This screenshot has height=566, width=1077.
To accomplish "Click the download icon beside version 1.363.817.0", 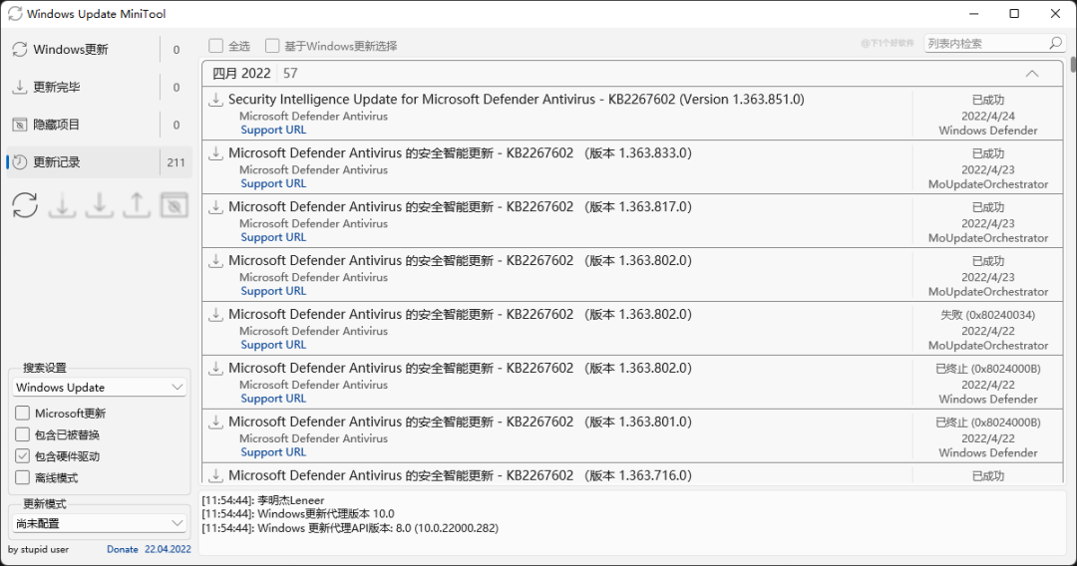I will [x=215, y=207].
